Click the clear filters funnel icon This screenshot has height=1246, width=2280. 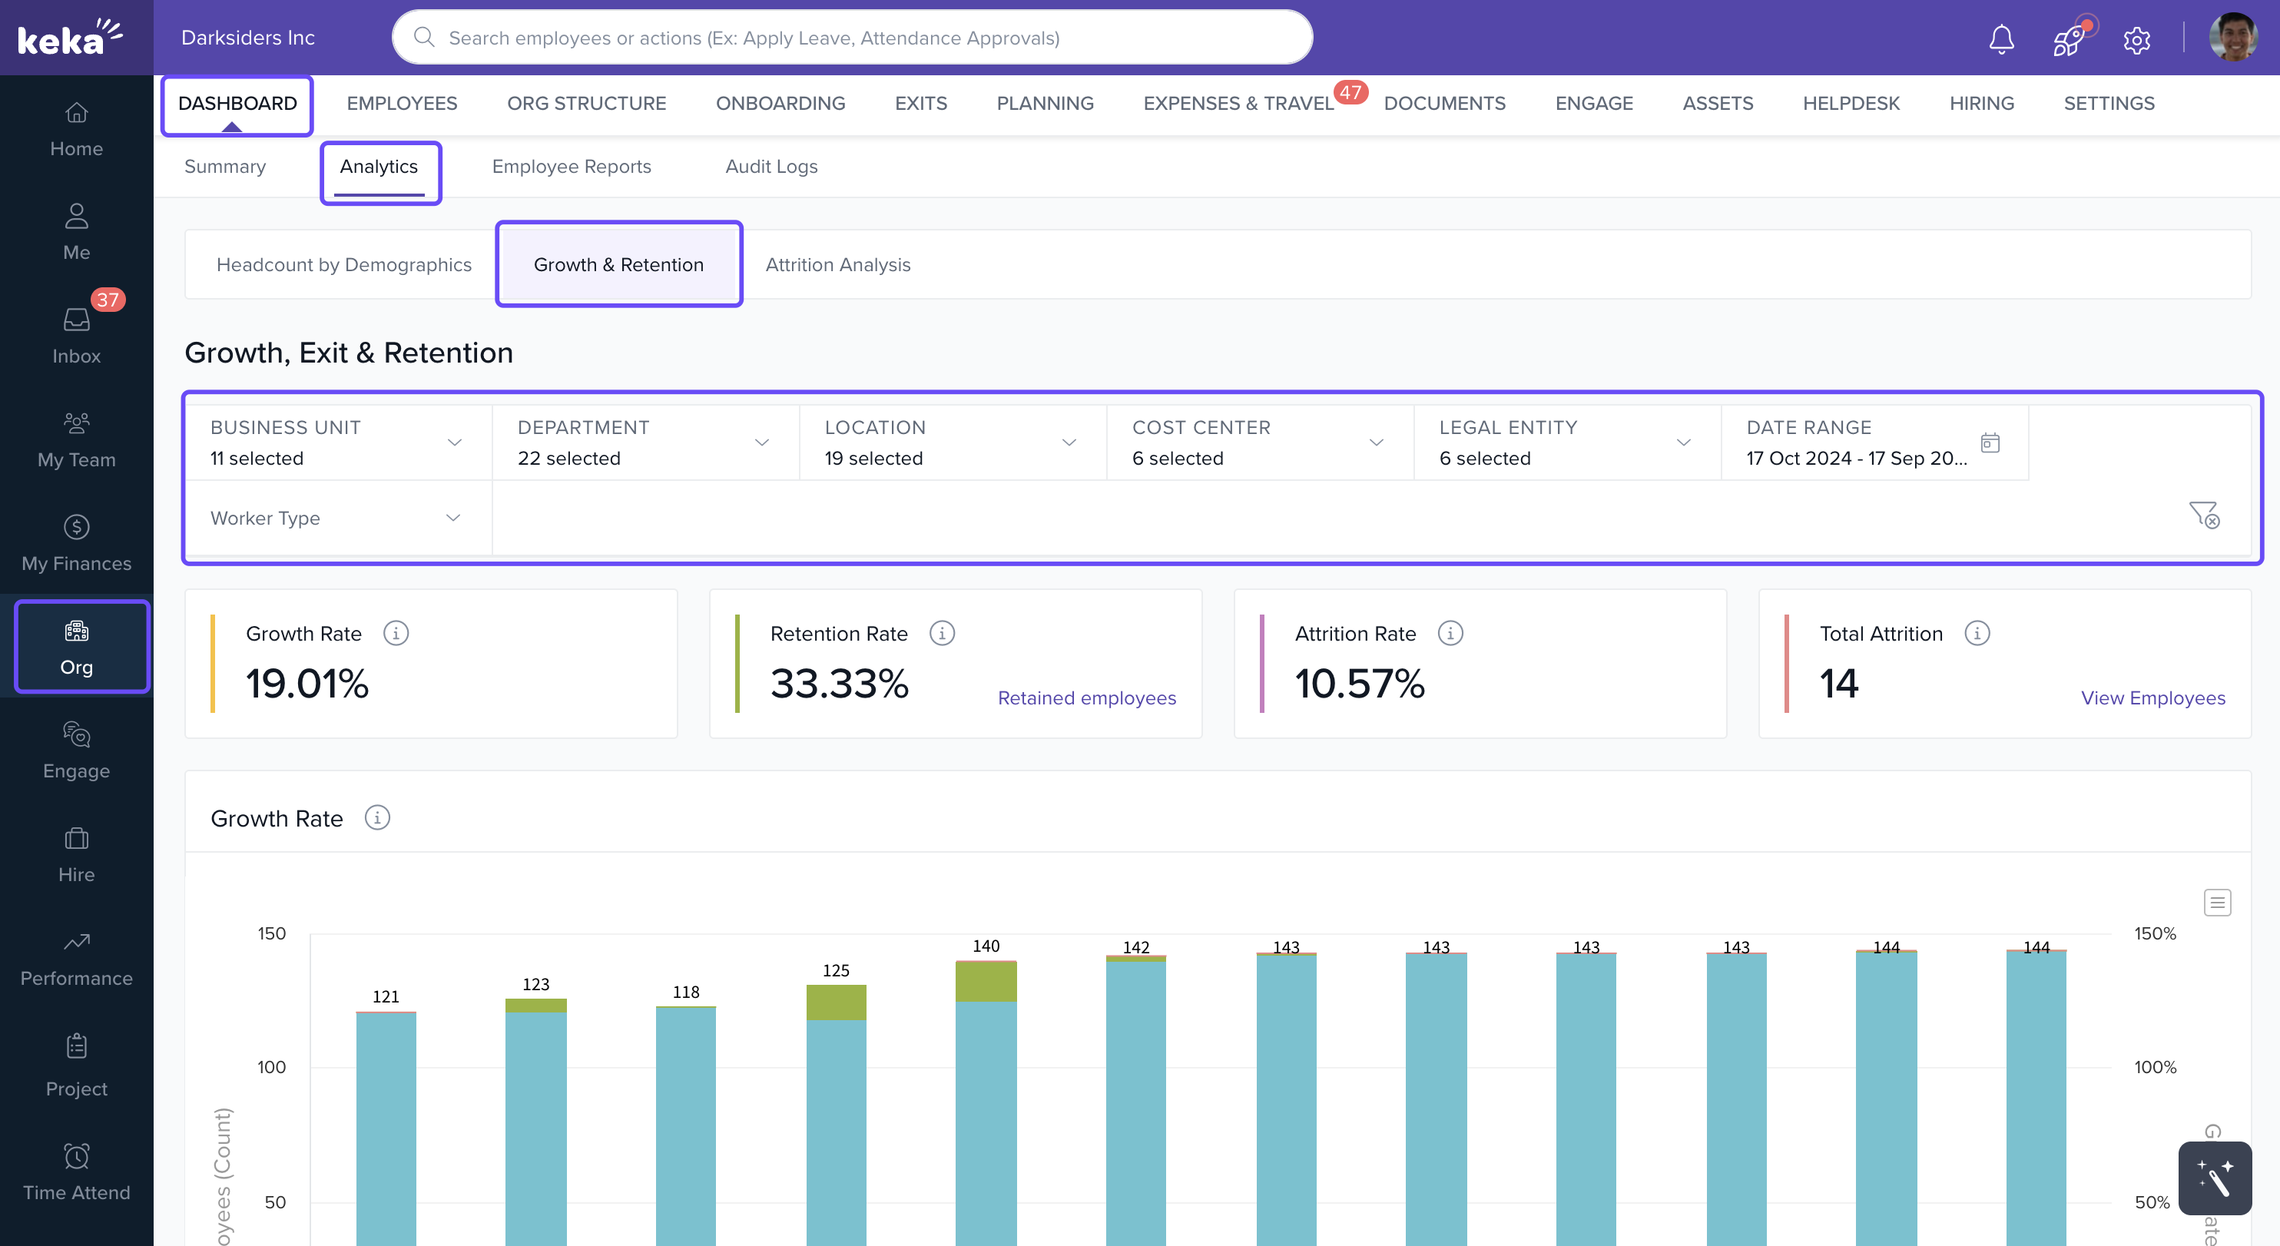click(x=2203, y=515)
